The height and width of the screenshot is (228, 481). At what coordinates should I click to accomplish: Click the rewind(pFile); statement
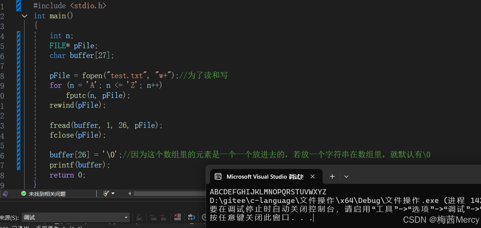pyautogui.click(x=78, y=105)
